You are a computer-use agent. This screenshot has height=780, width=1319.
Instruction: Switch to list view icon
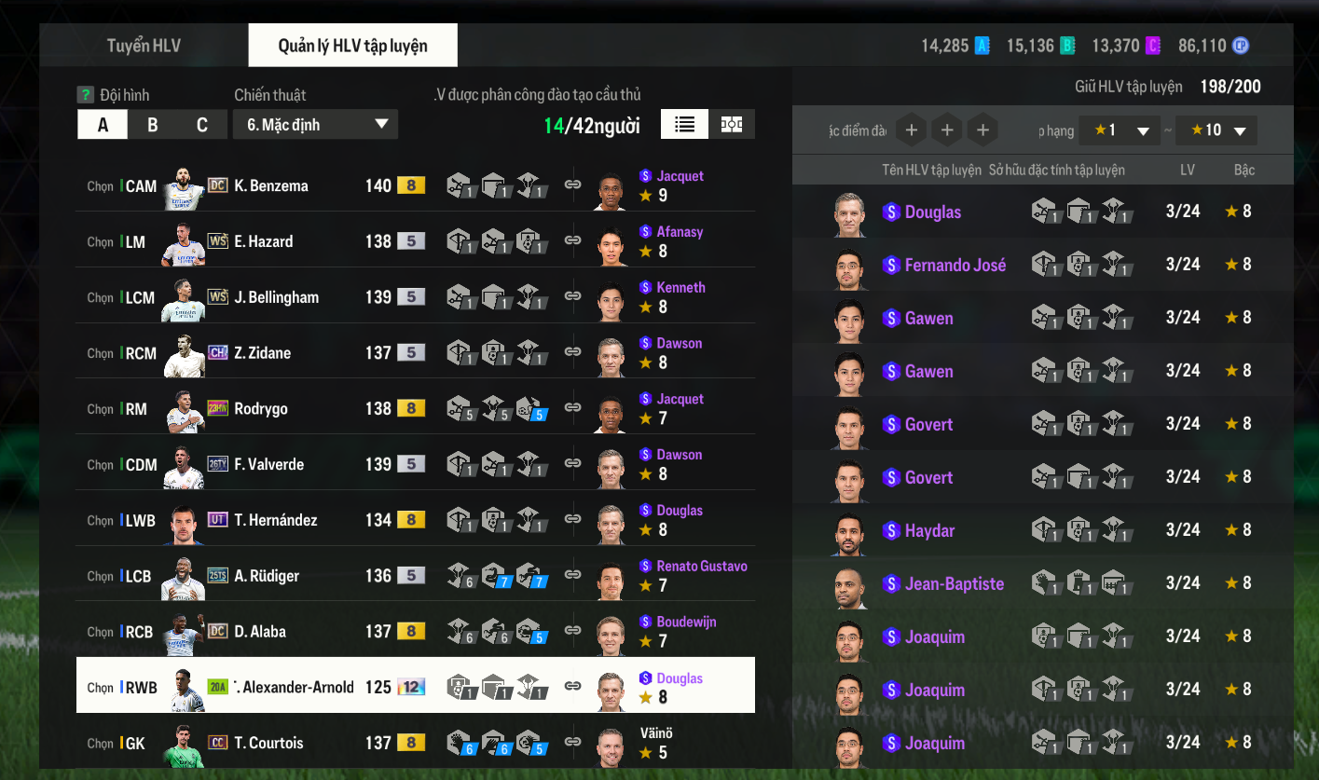pos(684,124)
